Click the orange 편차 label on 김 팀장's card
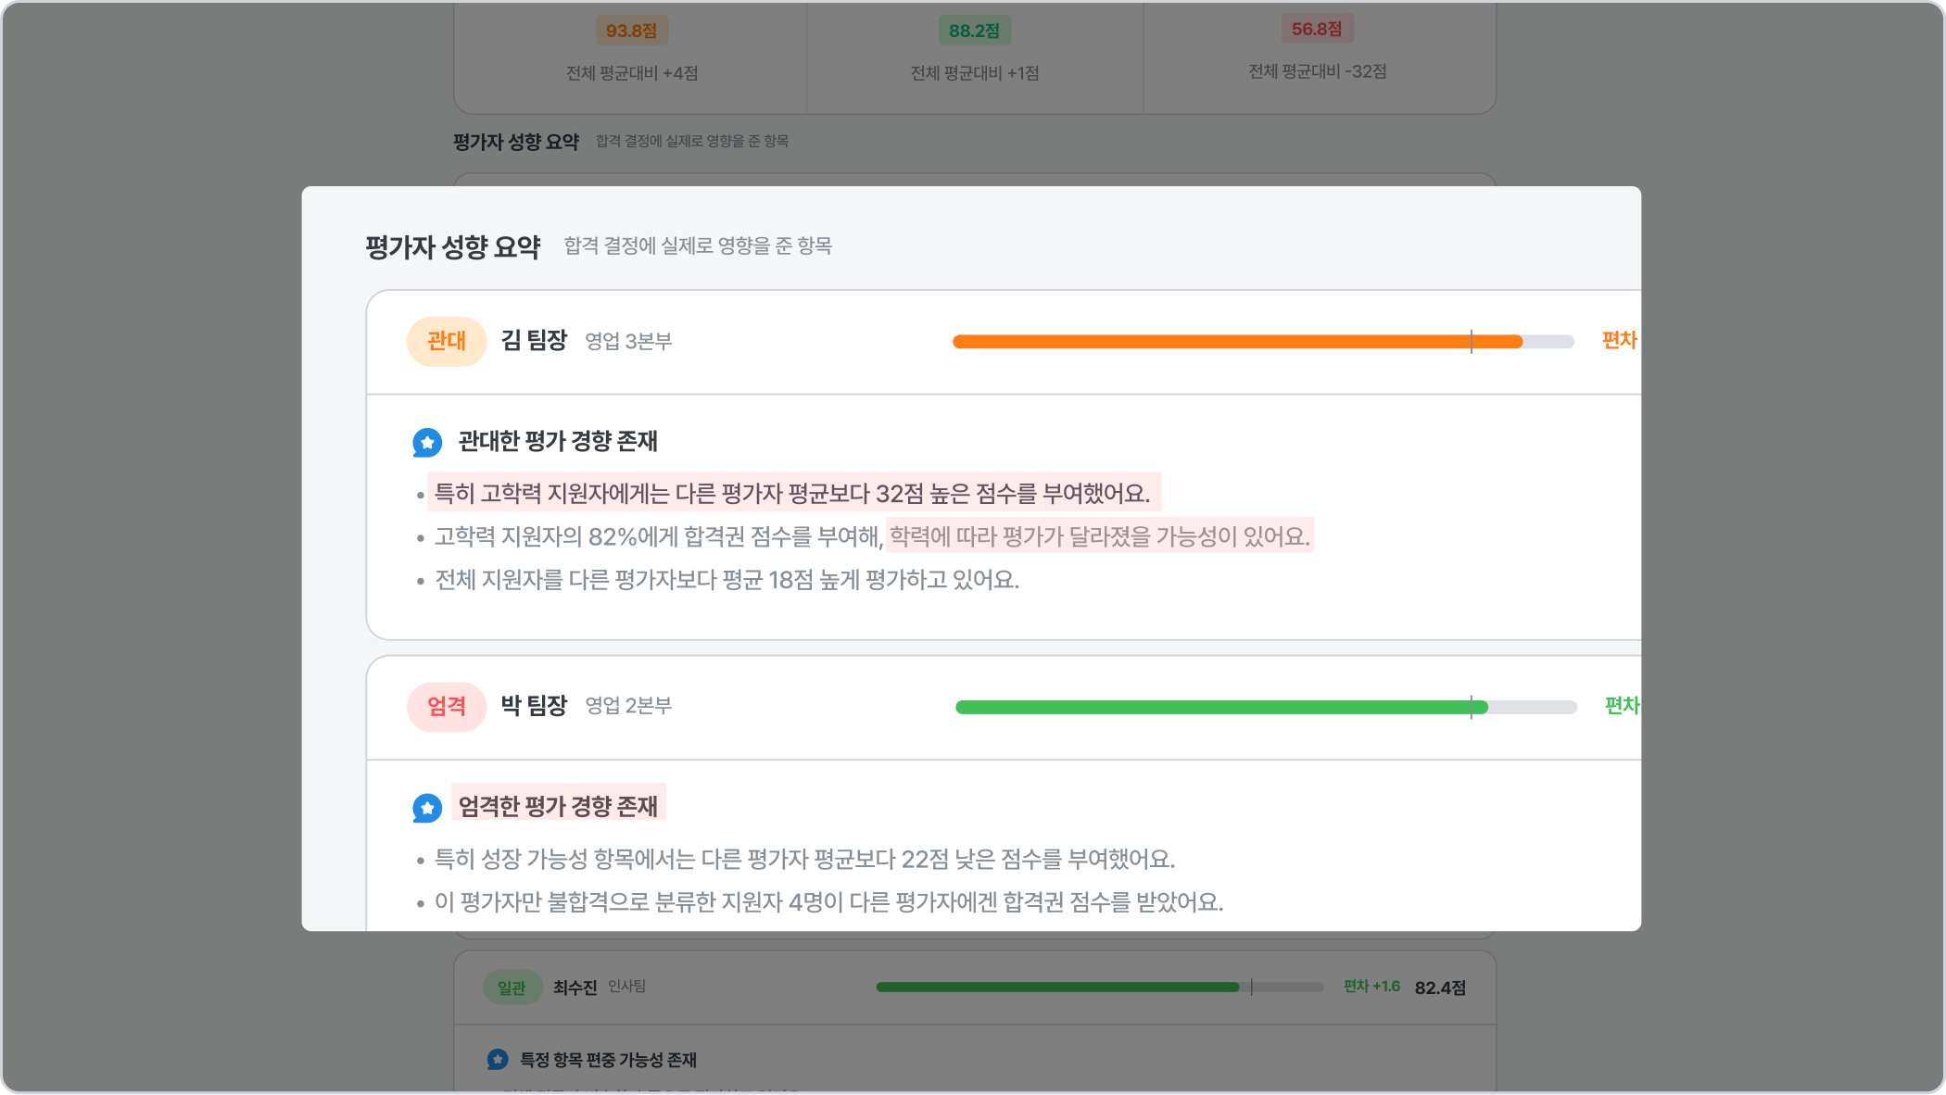Screen dimensions: 1946x1095 pos(1621,341)
